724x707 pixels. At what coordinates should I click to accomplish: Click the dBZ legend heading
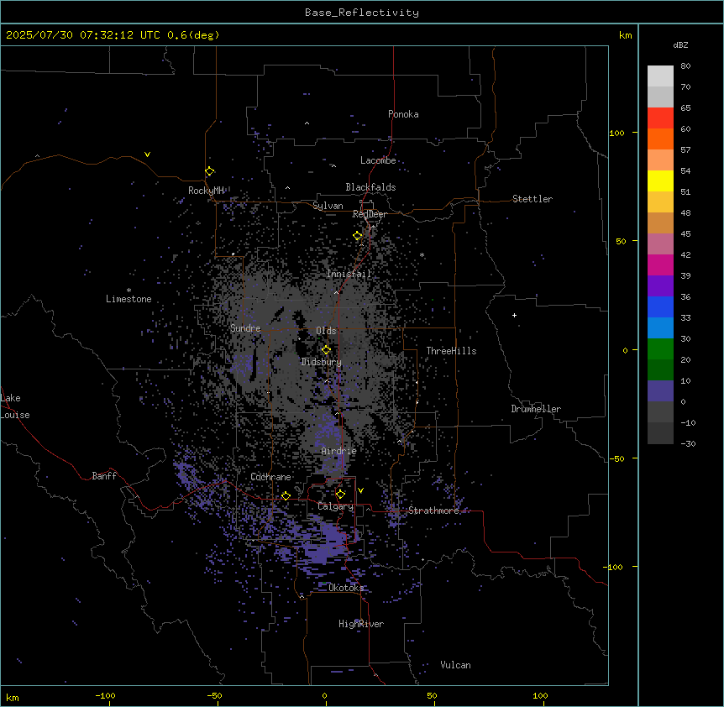(x=680, y=45)
